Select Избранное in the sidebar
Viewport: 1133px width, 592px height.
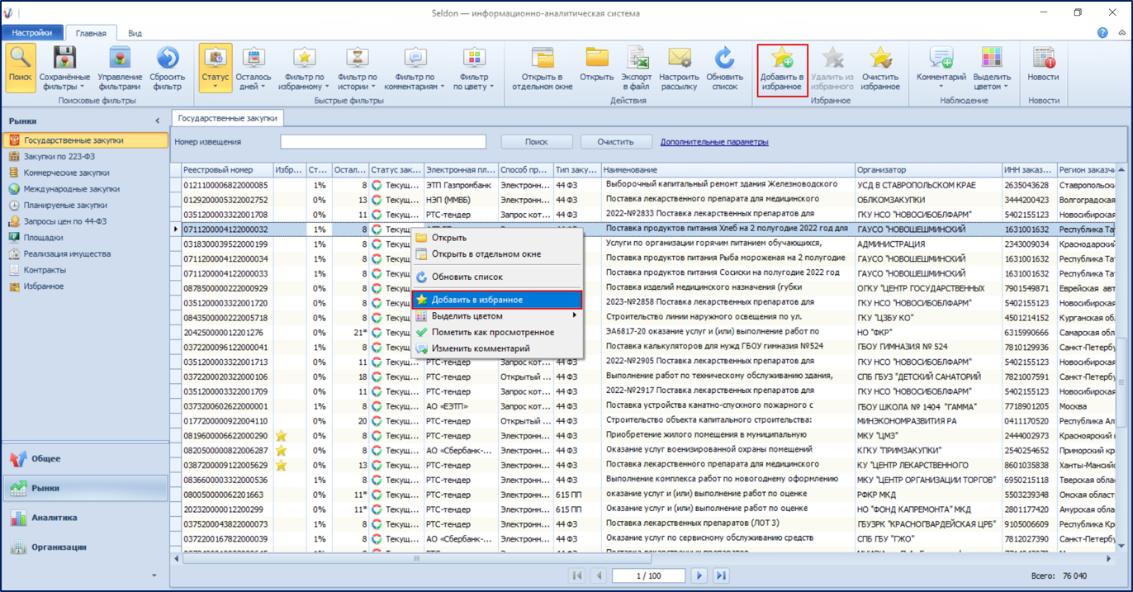point(85,287)
